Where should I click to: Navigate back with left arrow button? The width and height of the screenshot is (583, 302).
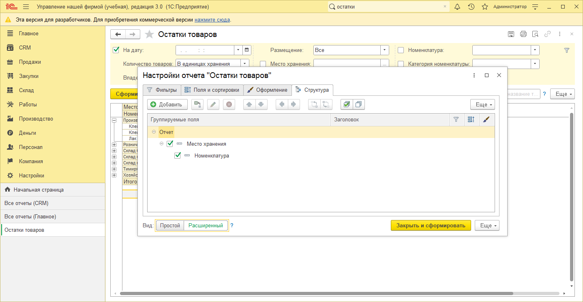click(x=118, y=35)
